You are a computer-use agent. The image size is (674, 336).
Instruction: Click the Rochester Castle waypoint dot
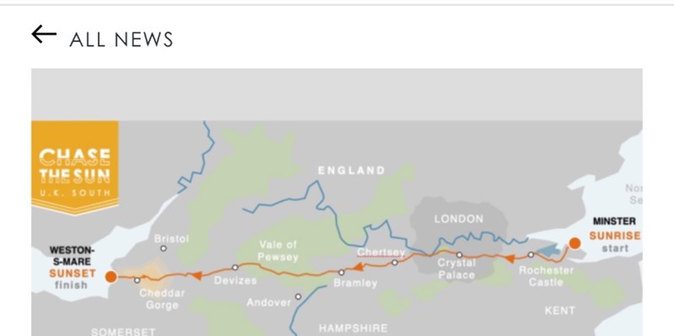pos(531,255)
